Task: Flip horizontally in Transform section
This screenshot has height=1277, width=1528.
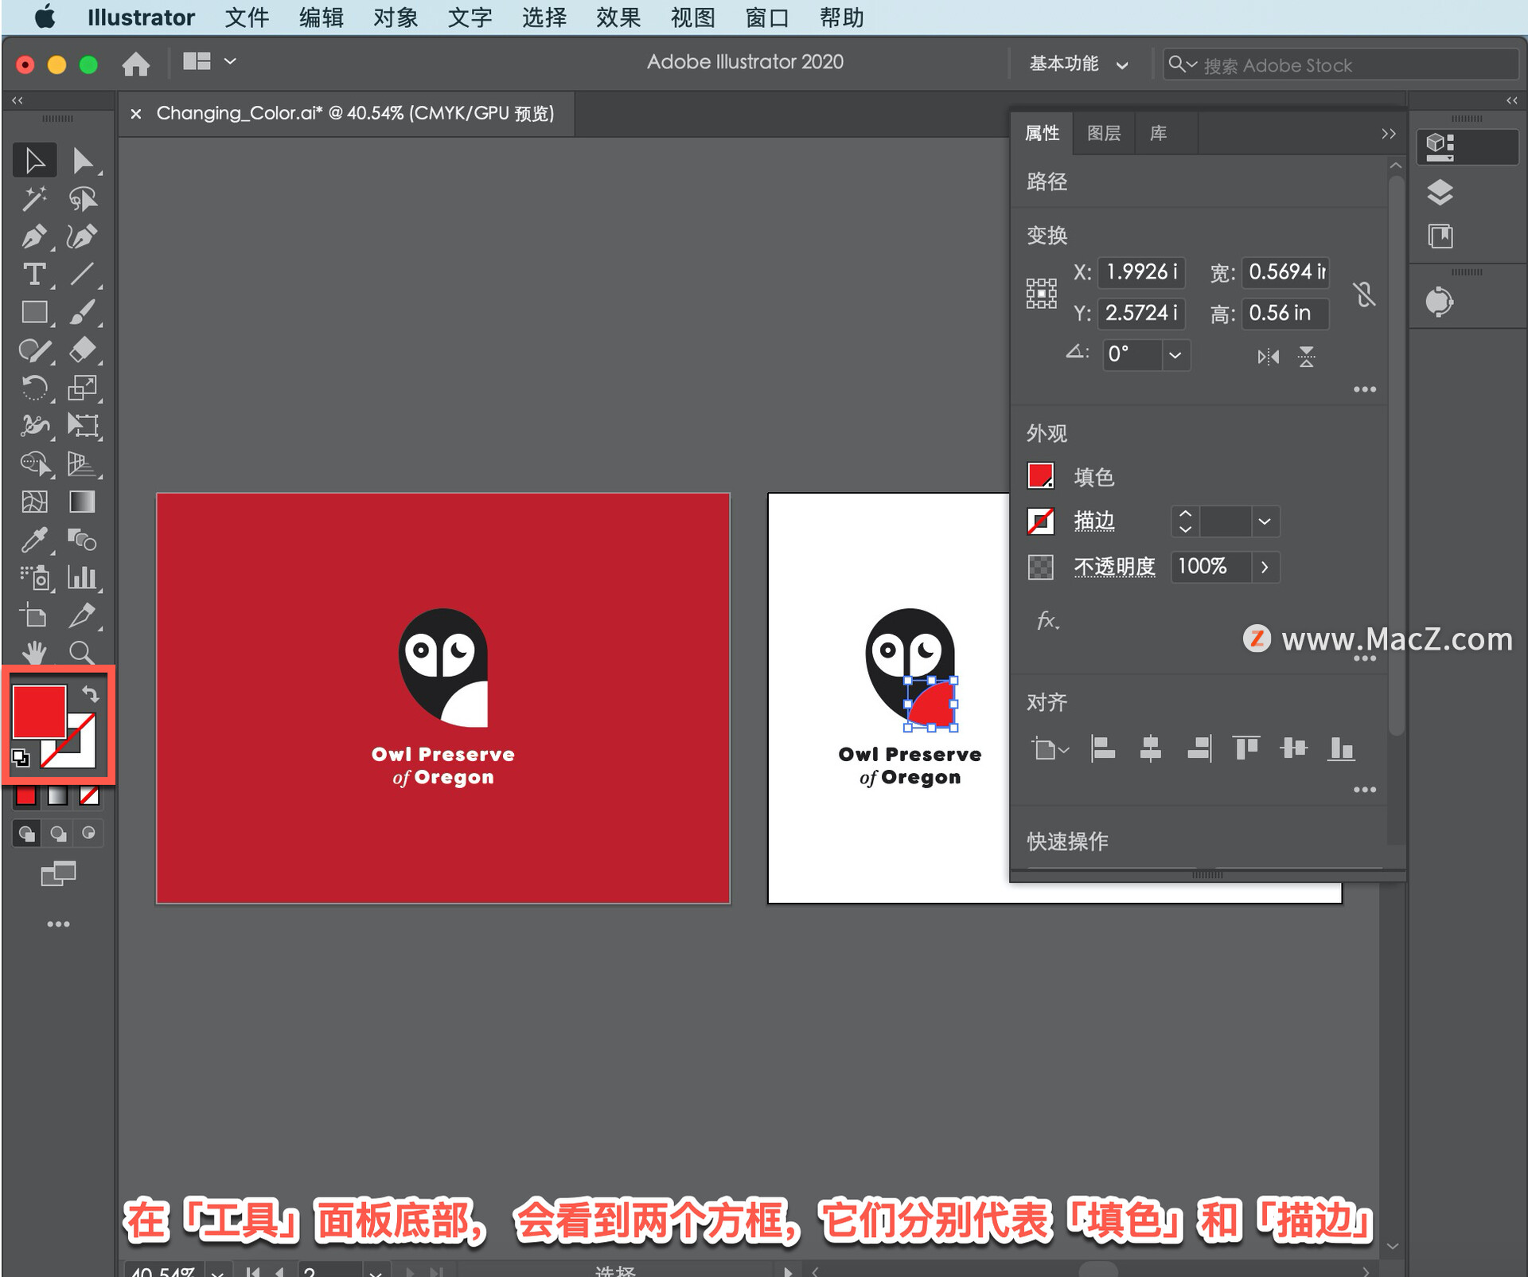Action: (x=1268, y=357)
